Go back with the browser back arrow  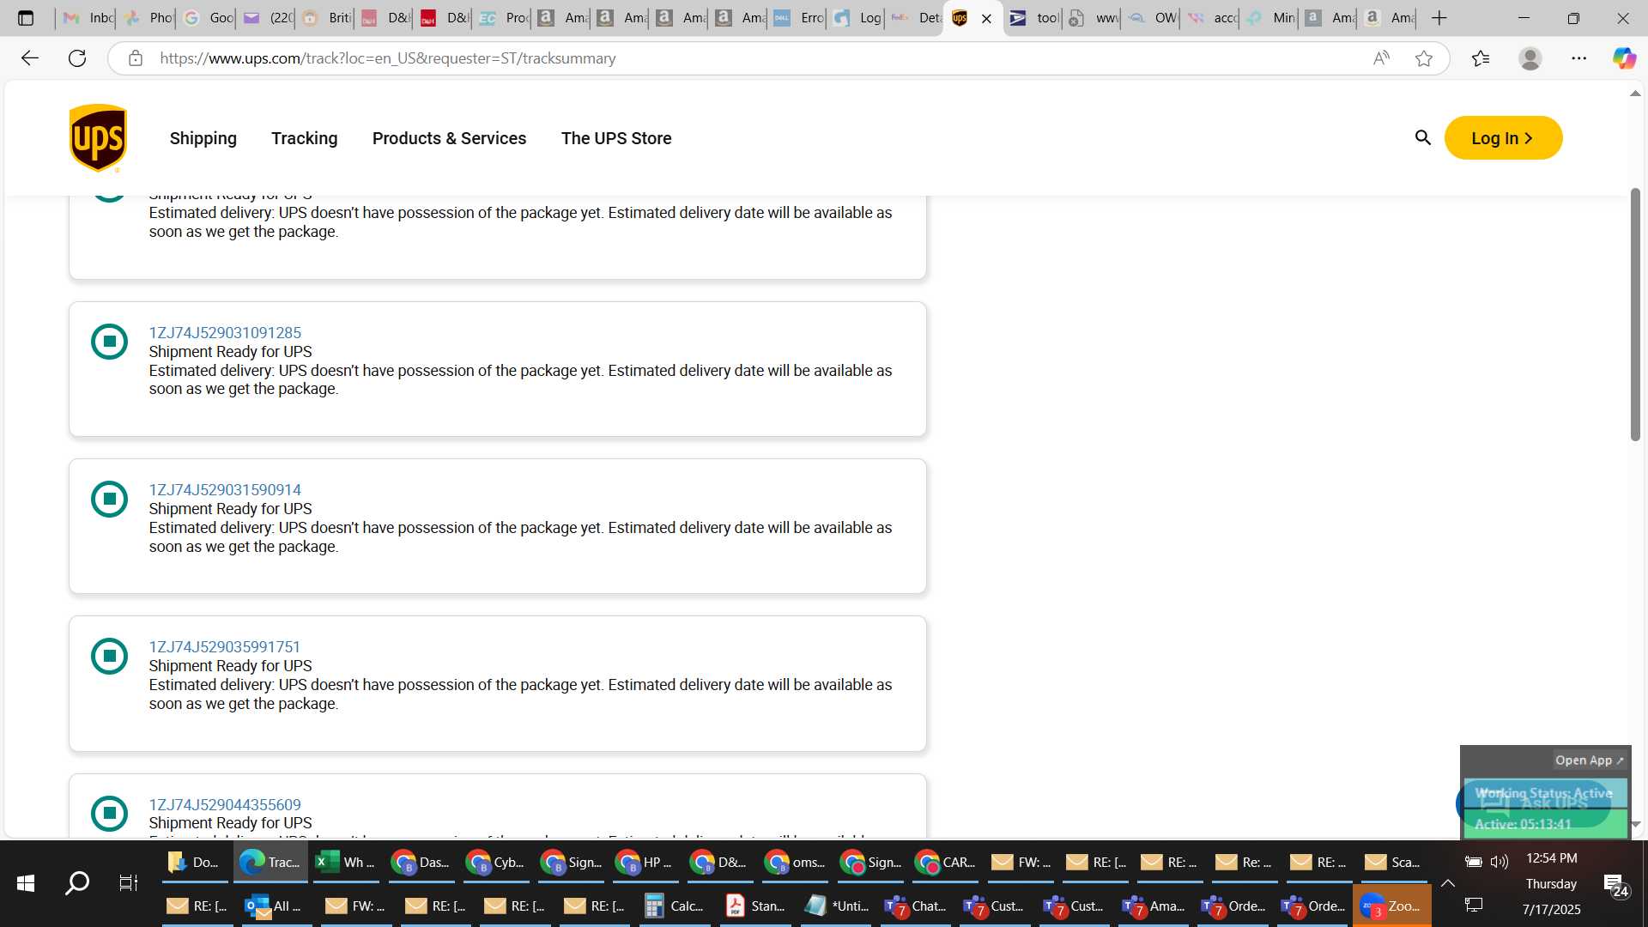[30, 58]
